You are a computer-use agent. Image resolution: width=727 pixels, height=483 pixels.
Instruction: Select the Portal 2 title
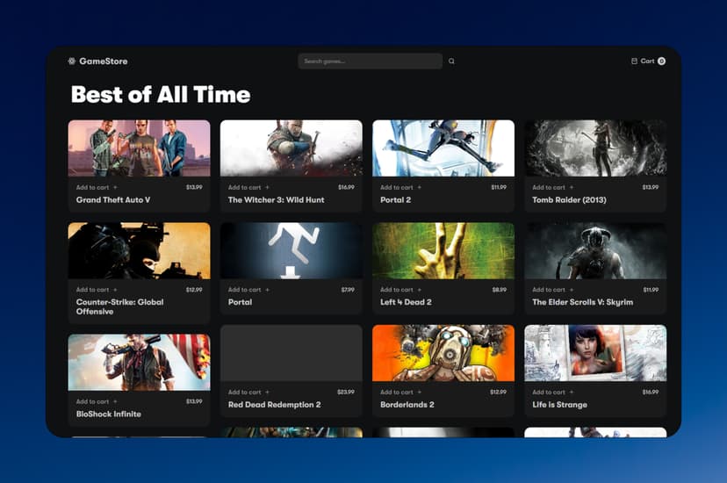click(x=395, y=199)
